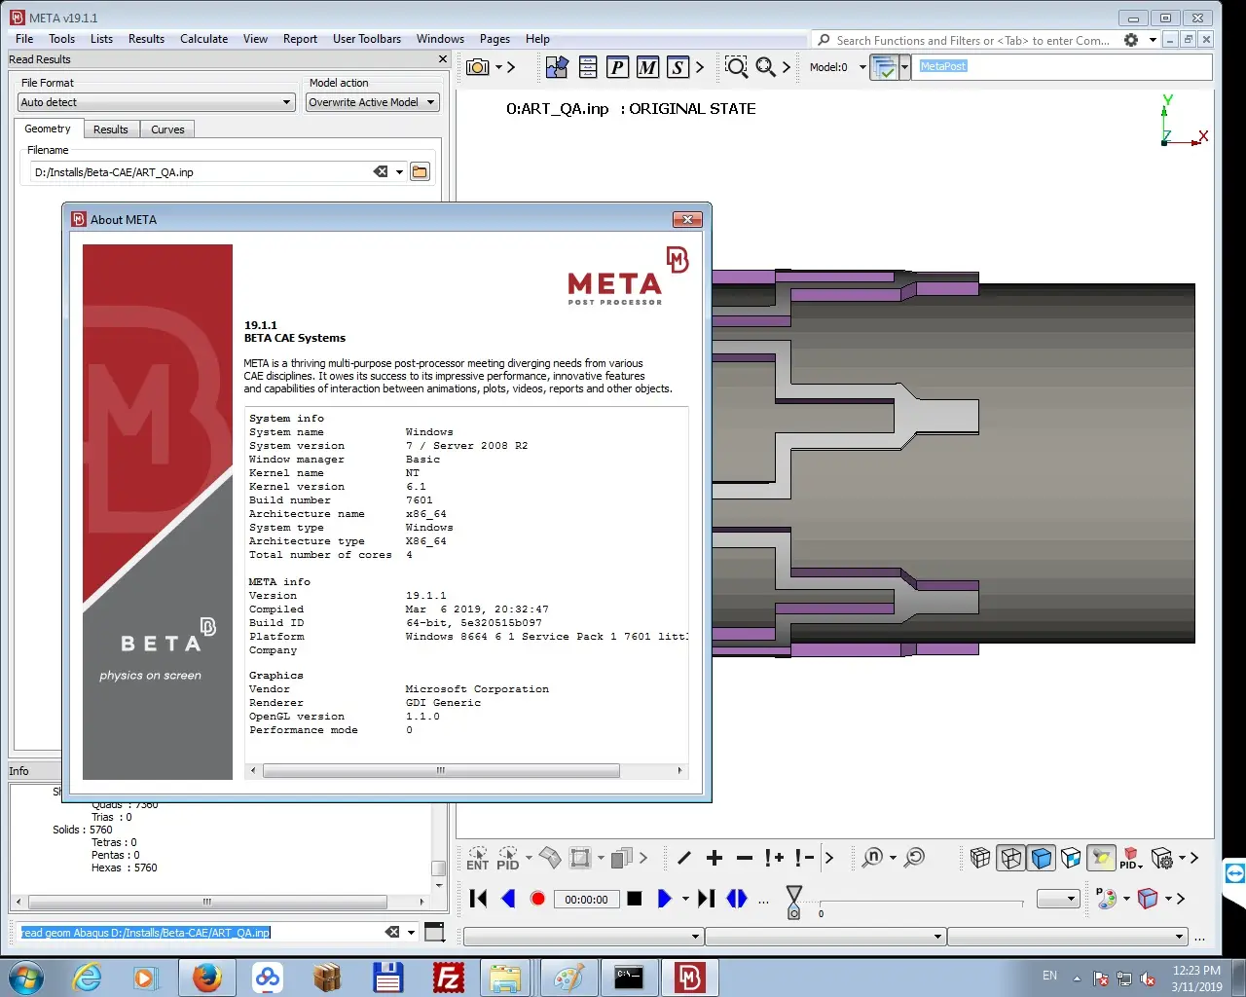1246x997 pixels.
Task: Click the rotate-view magnifier icon
Action: [x=915, y=857]
